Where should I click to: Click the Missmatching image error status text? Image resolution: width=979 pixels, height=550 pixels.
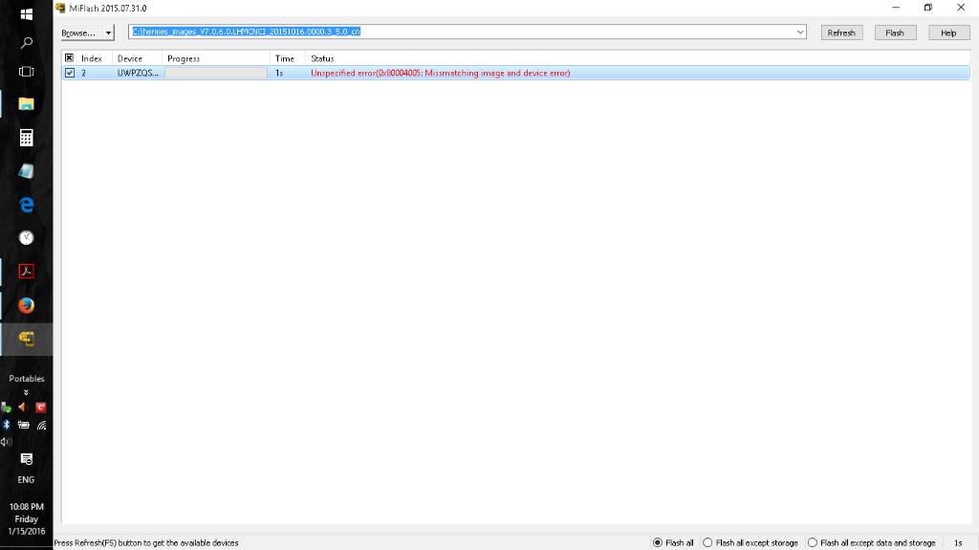[440, 73]
